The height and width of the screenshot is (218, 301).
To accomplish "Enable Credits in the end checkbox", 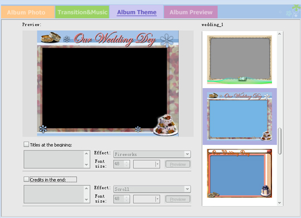I will [26, 179].
